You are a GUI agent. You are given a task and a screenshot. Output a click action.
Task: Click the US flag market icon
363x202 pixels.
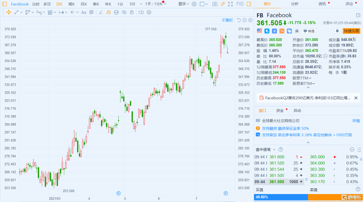[259, 31]
